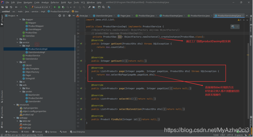Expand the filter folder
The width and height of the screenshot is (253, 137).
click(20, 88)
